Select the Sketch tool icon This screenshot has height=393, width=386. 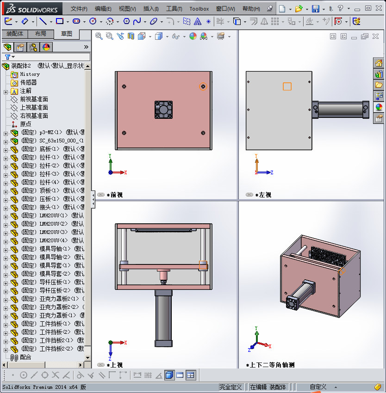point(8,22)
